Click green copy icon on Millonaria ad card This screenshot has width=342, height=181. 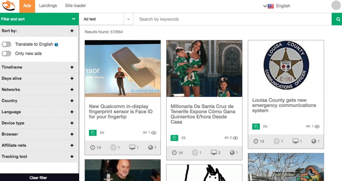pos(174,138)
